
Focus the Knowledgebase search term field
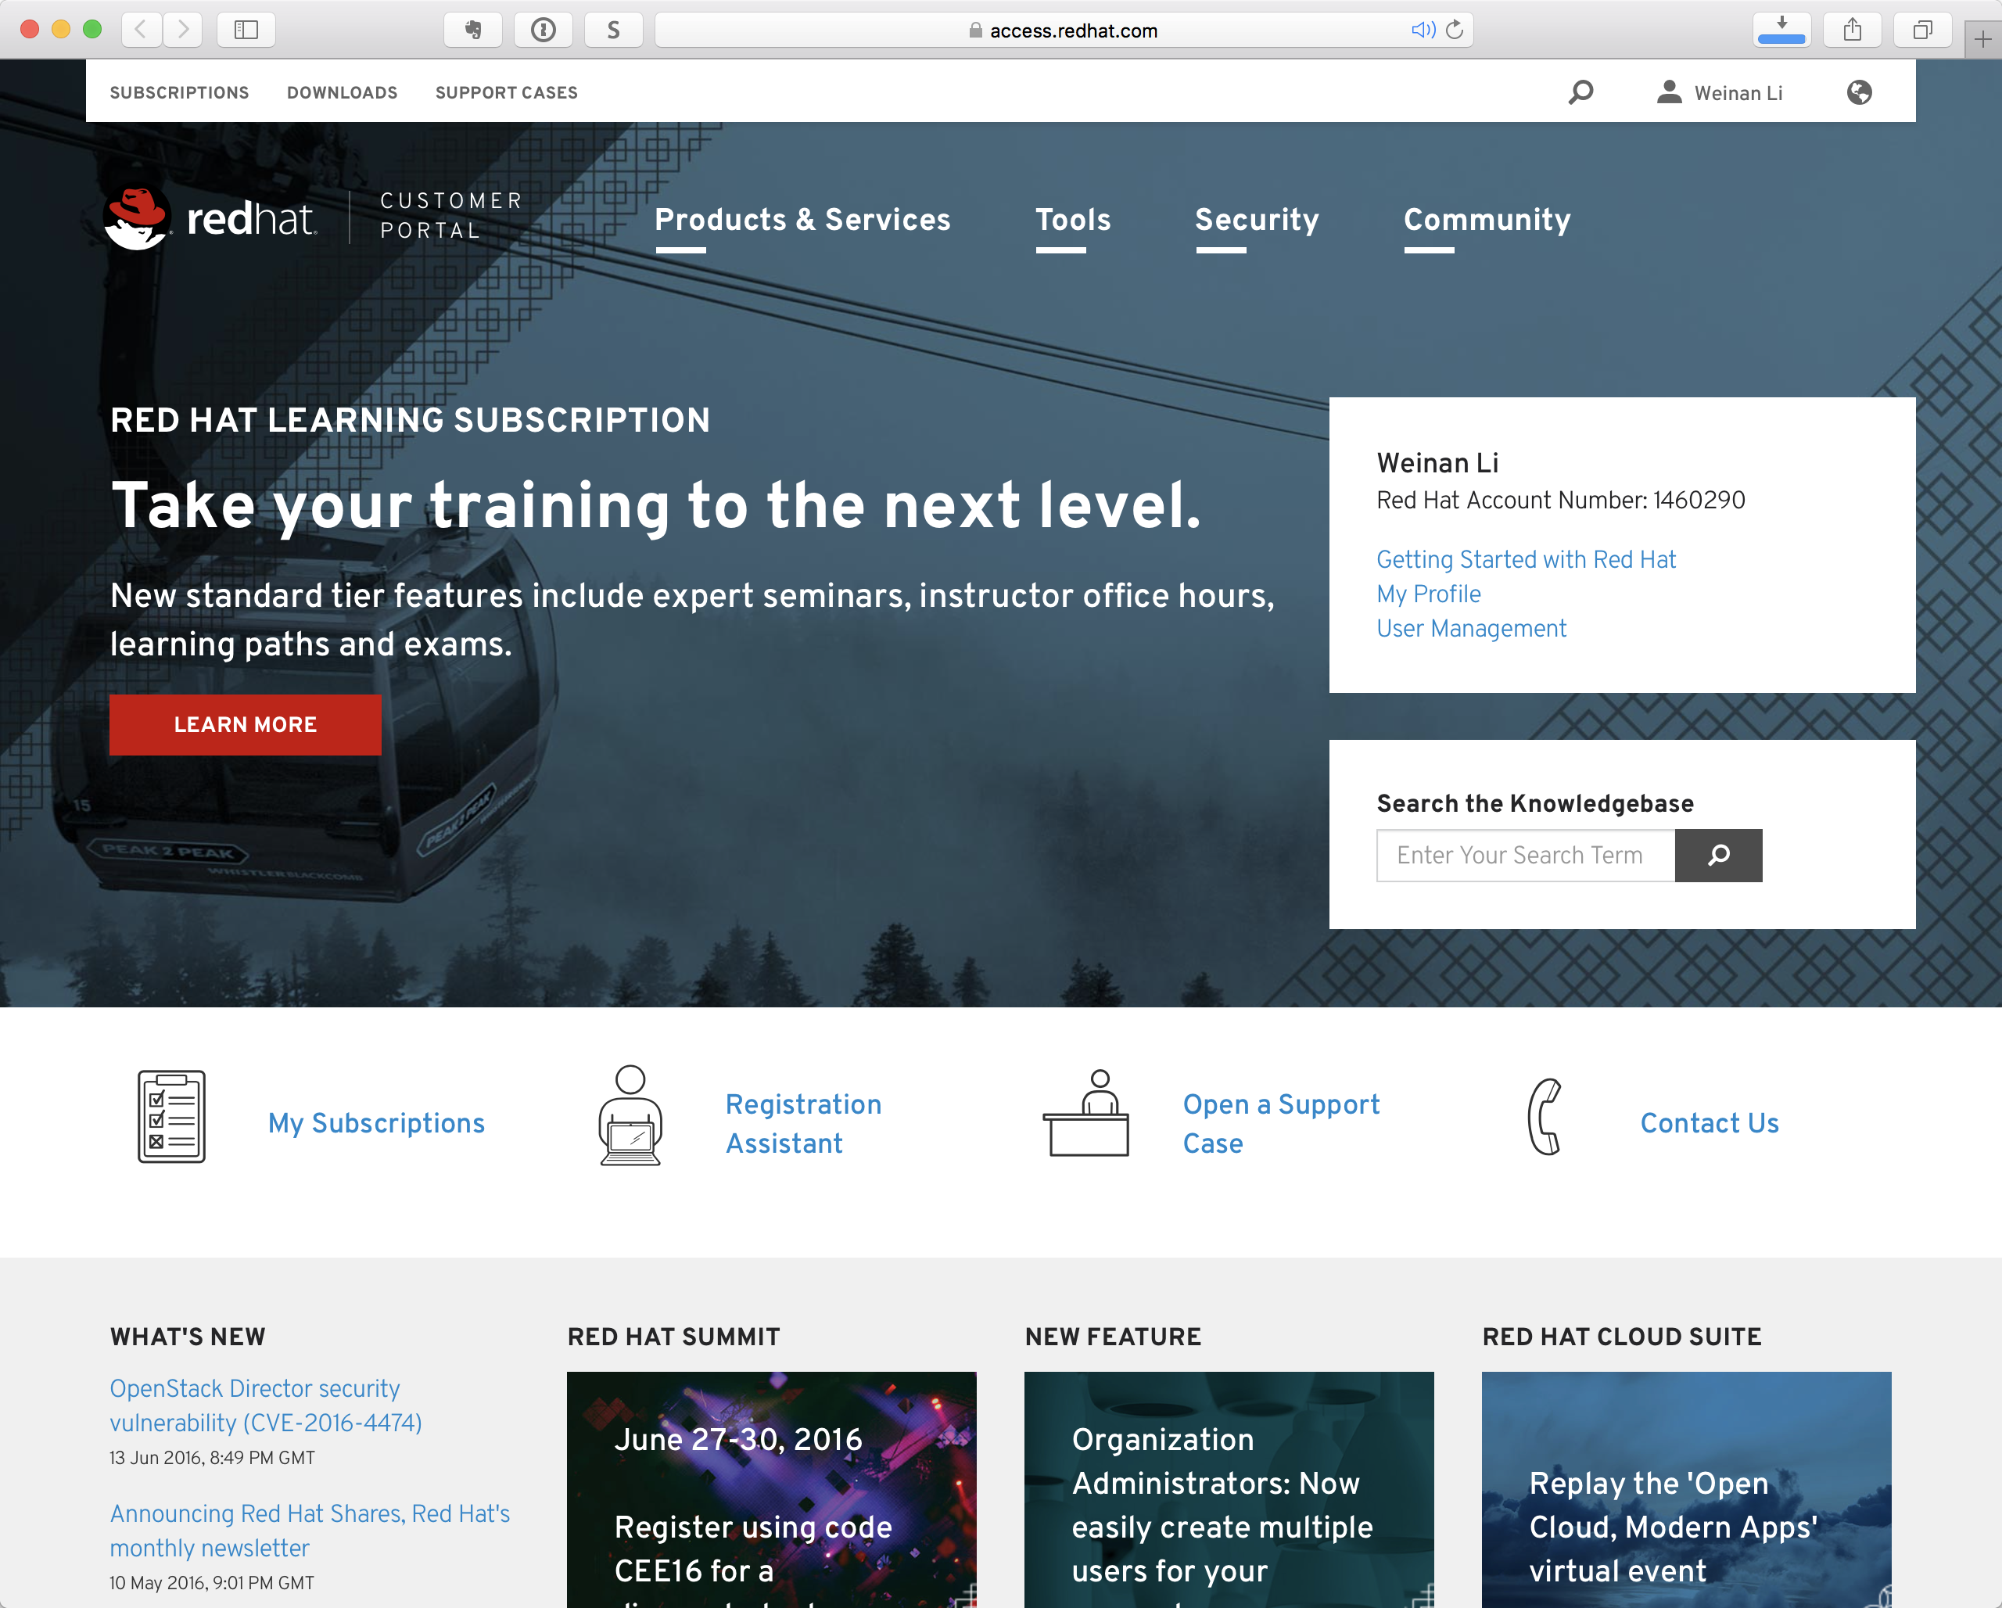click(x=1526, y=855)
